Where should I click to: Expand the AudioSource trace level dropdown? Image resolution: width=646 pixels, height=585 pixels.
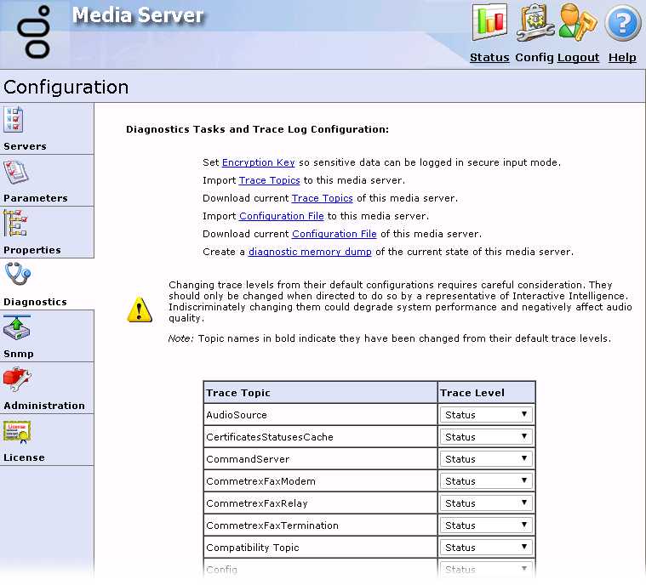[487, 415]
